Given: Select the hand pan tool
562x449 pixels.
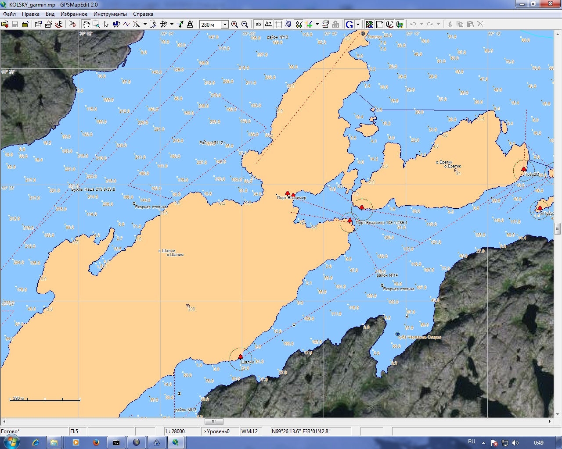Looking at the screenshot, I should point(86,25).
